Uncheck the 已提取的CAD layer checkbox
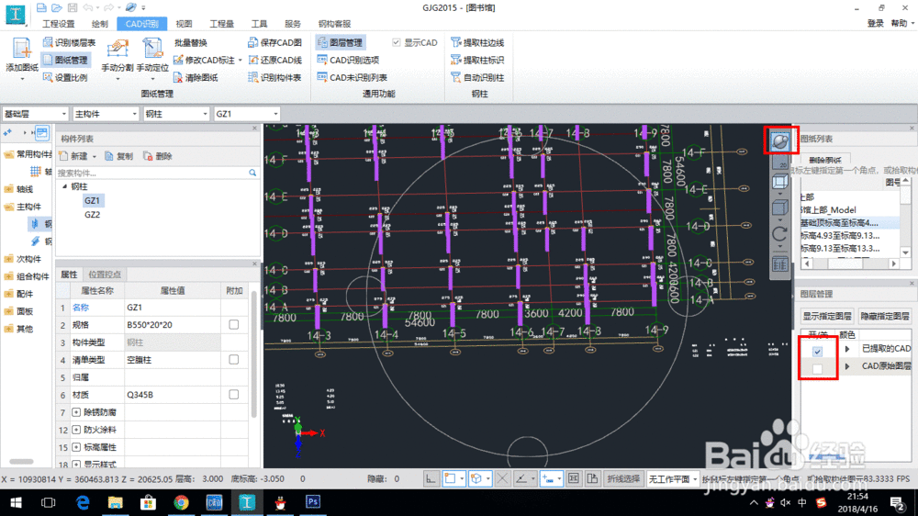 pyautogui.click(x=817, y=350)
